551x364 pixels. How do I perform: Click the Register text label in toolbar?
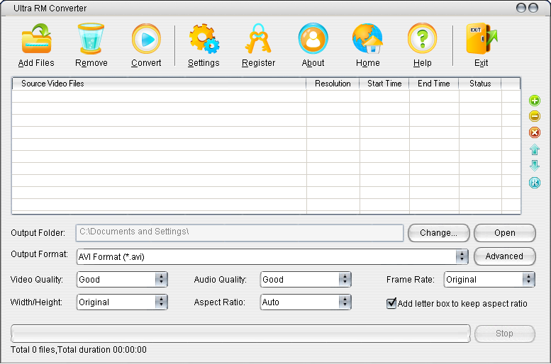click(258, 63)
